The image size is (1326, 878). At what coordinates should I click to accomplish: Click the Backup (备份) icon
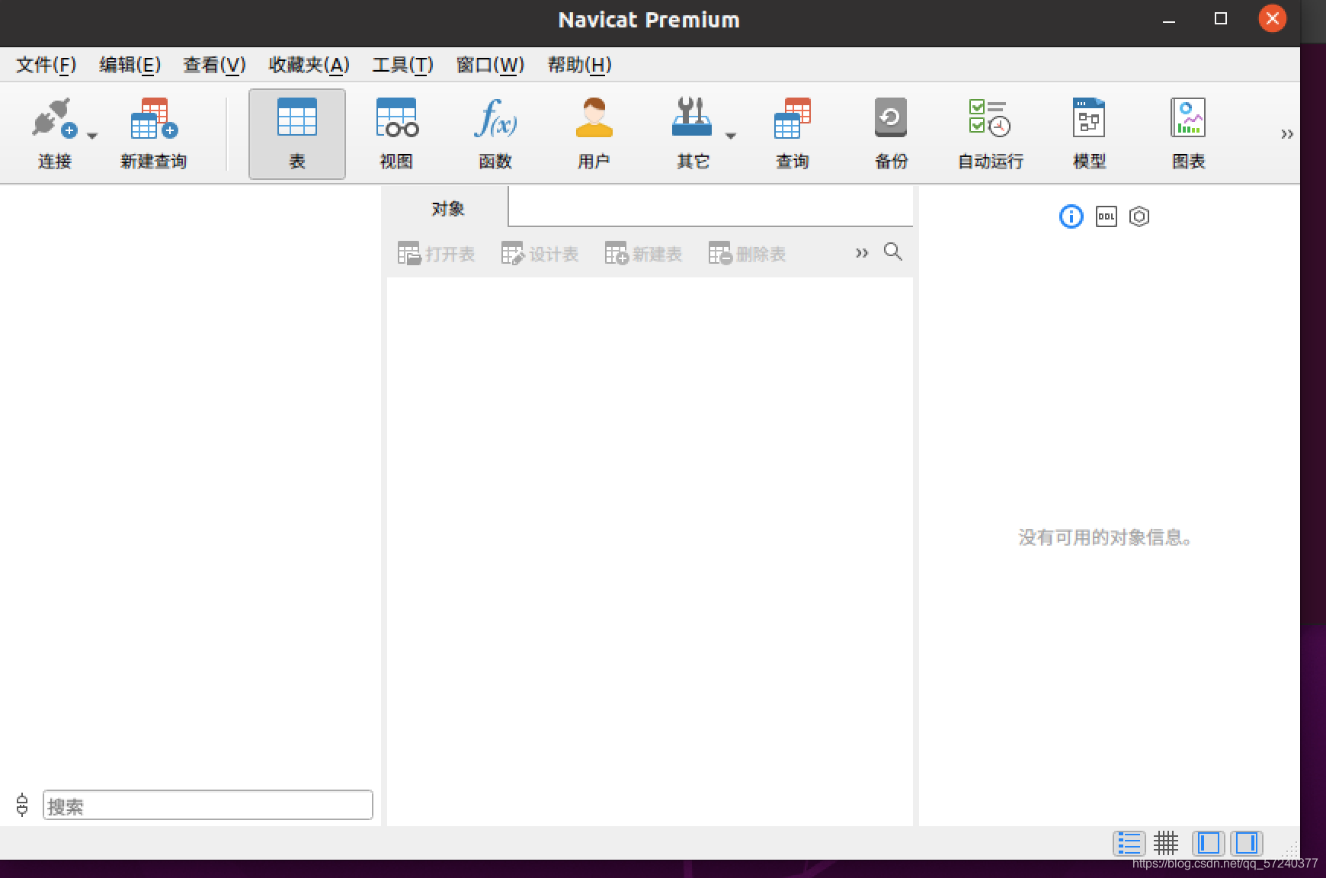point(891,119)
